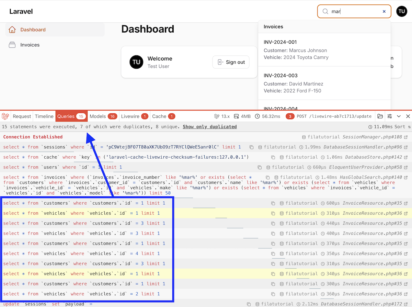
Task: Minimize the debugbar with the chevron
Action: click(399, 116)
